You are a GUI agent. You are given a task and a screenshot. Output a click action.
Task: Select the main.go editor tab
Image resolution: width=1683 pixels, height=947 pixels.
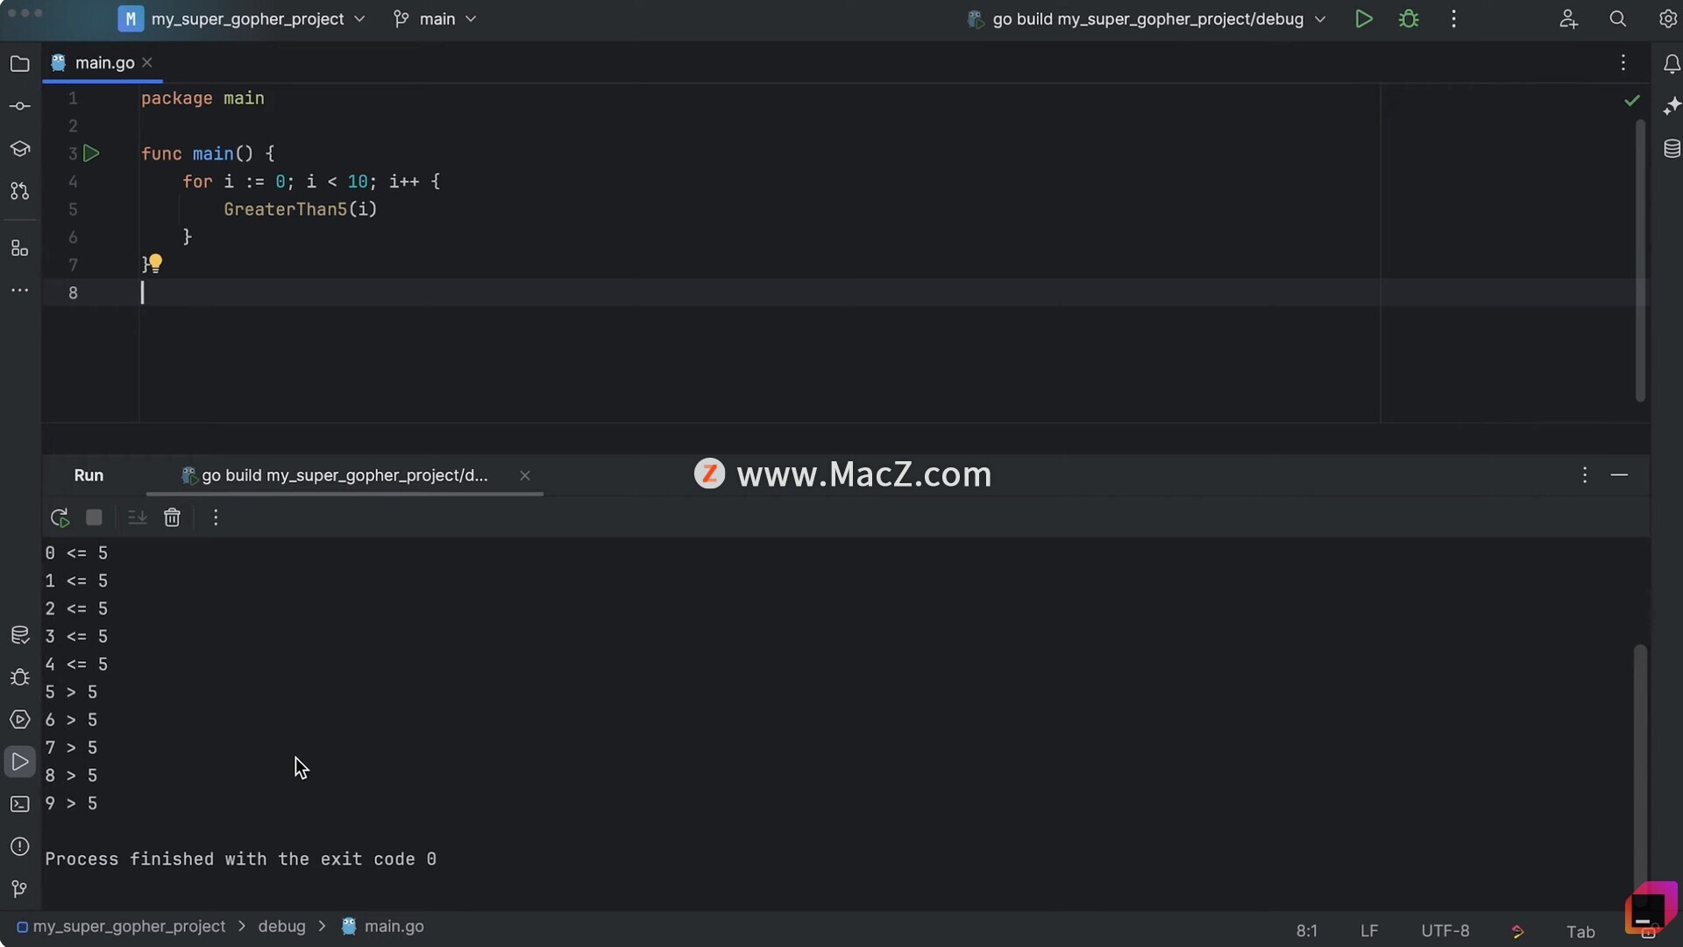pos(103,62)
